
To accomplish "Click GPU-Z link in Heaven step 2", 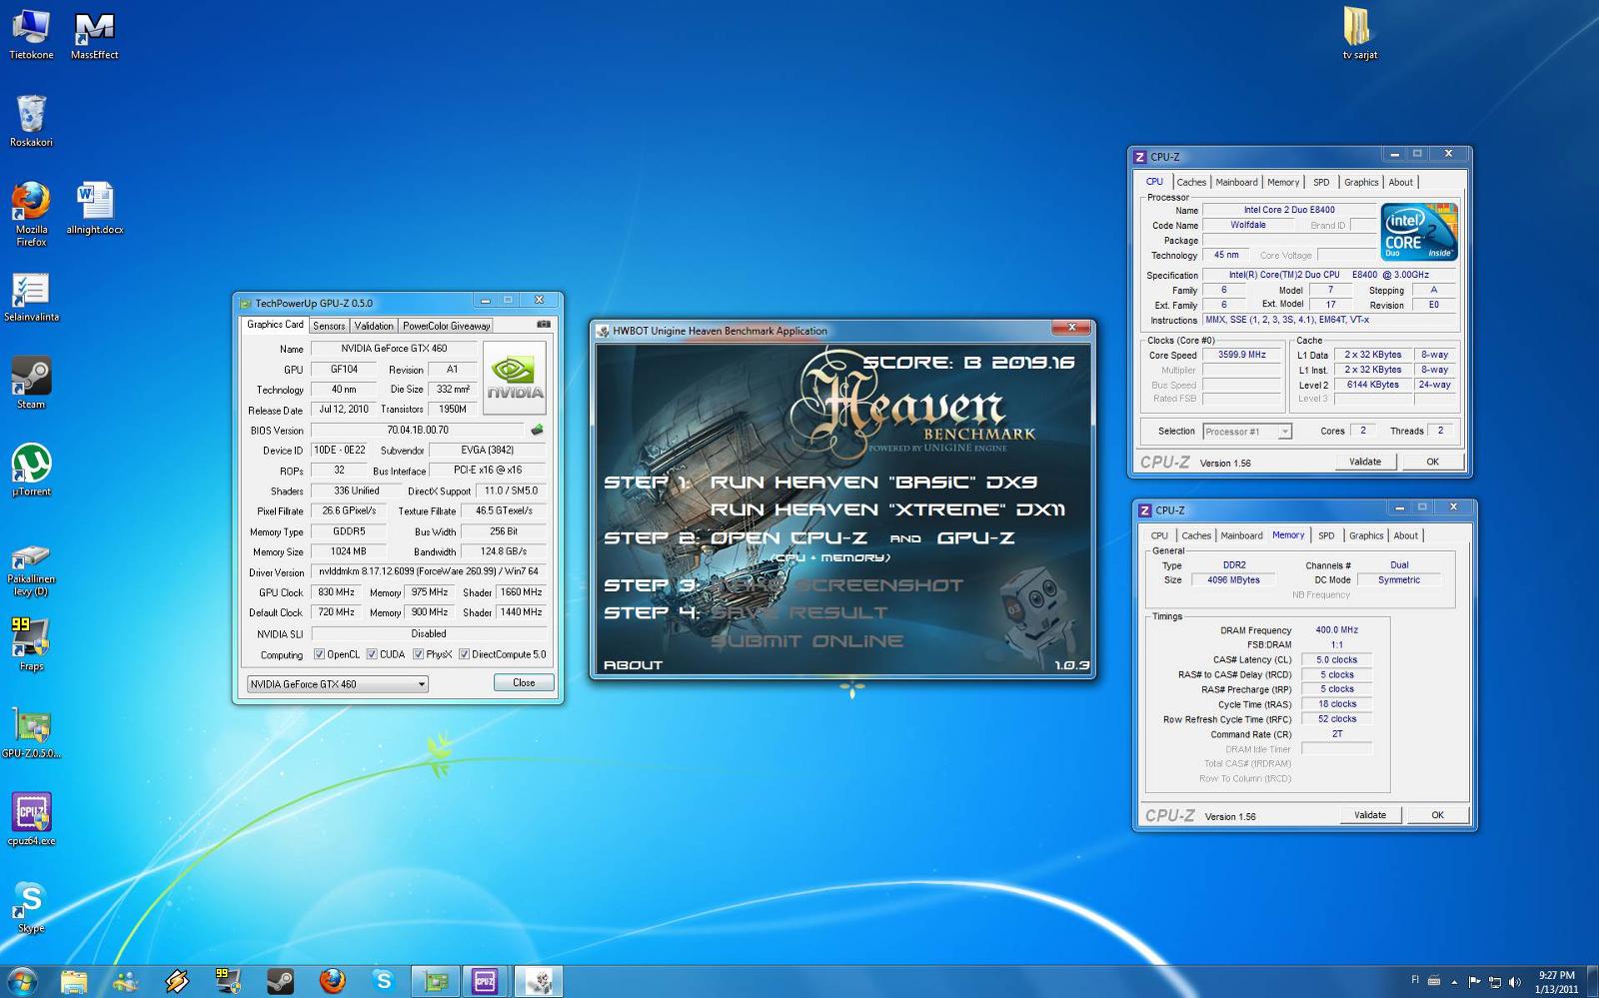I will tap(975, 537).
